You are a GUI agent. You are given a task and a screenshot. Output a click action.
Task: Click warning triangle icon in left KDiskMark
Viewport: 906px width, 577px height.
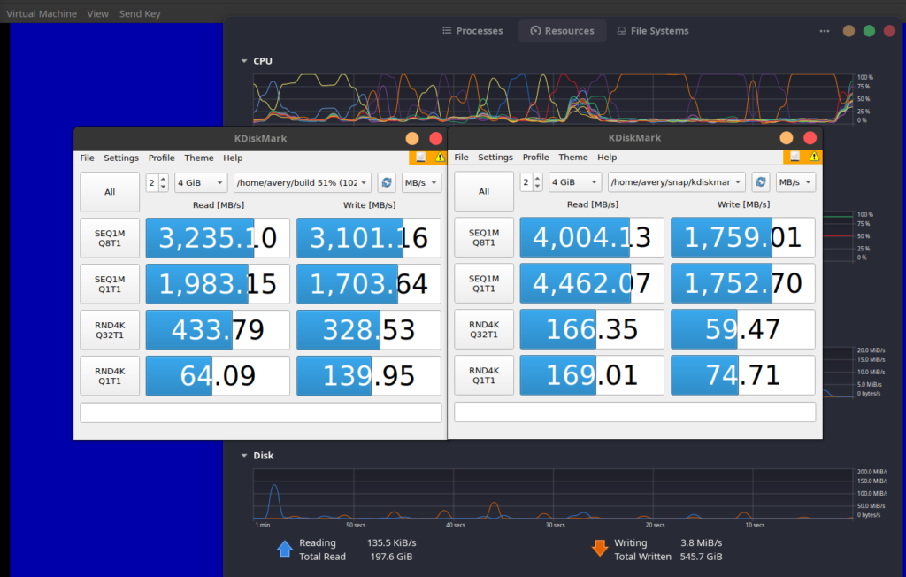(x=440, y=158)
